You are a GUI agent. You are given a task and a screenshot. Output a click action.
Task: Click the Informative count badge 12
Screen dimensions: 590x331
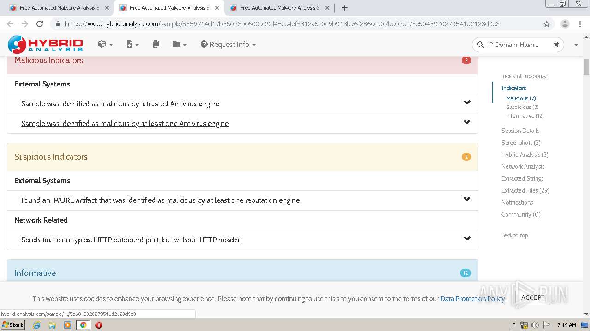(466, 273)
